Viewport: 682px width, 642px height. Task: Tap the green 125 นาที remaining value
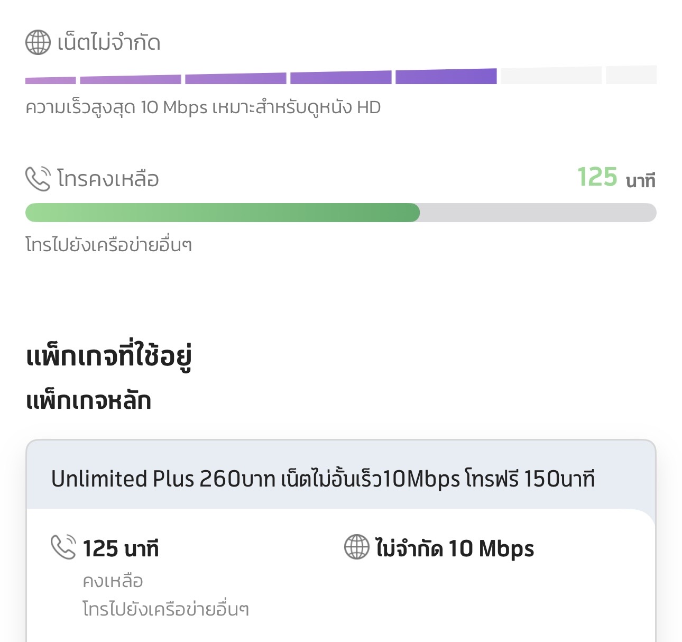coord(616,178)
